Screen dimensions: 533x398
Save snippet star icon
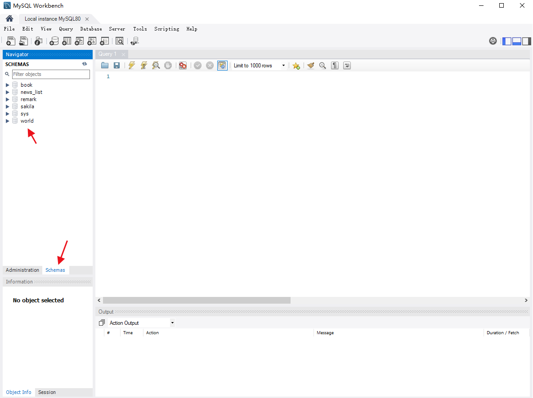(296, 66)
